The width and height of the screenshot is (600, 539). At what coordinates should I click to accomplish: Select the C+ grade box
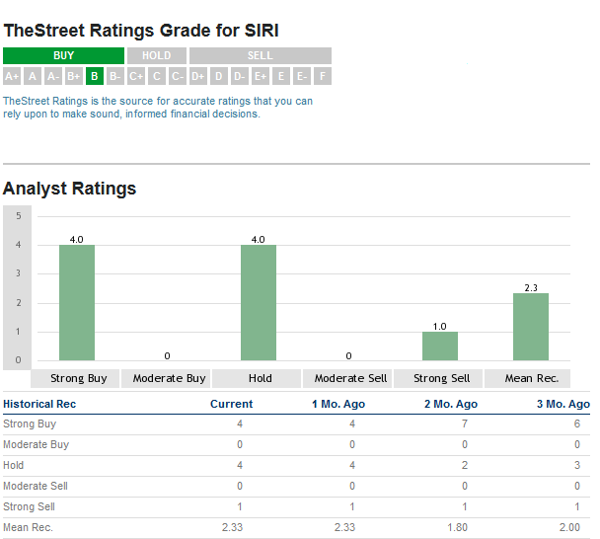136,76
